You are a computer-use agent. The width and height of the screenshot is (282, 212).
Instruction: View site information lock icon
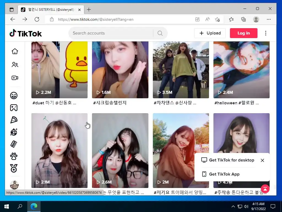(x=52, y=19)
